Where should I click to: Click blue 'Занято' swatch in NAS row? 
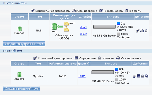pyautogui.click(x=118, y=24)
